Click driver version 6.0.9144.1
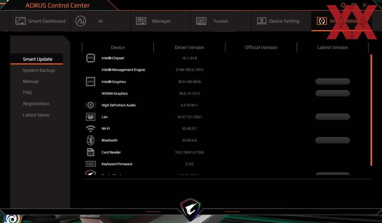The height and width of the screenshot is (223, 382). (x=189, y=105)
